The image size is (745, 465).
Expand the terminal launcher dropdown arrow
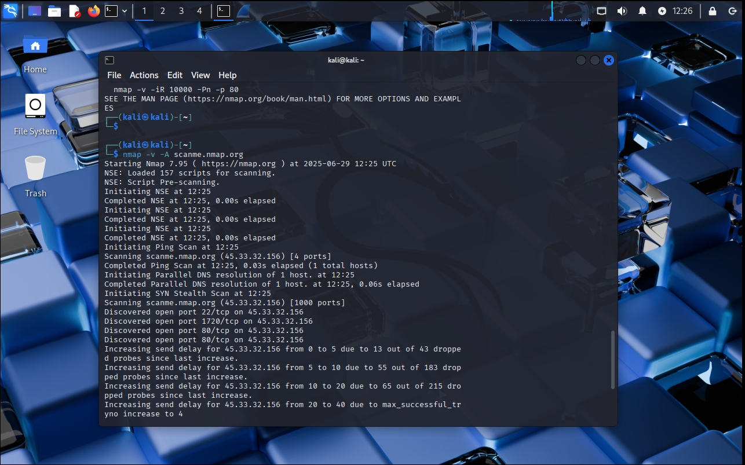(x=125, y=11)
